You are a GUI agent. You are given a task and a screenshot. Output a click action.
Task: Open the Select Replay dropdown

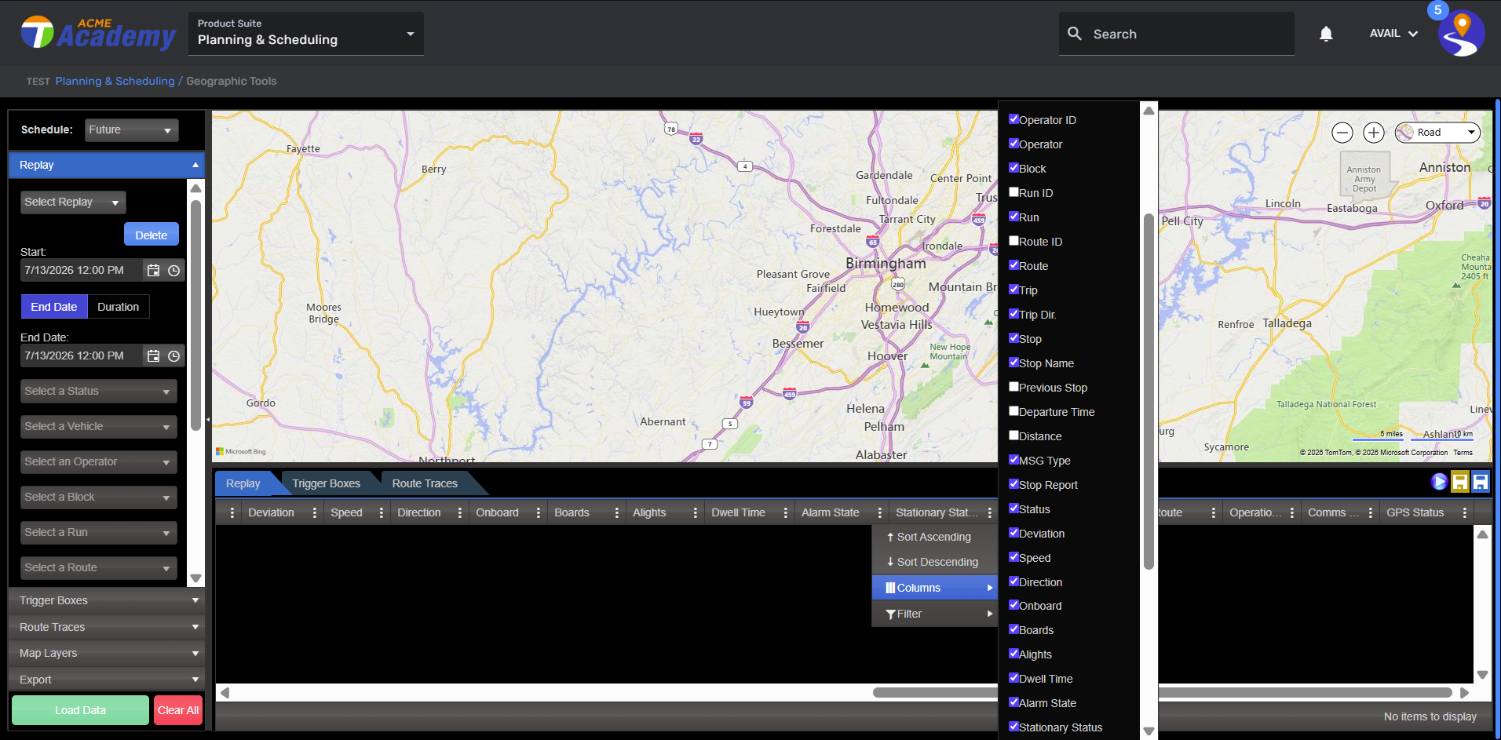pos(73,202)
